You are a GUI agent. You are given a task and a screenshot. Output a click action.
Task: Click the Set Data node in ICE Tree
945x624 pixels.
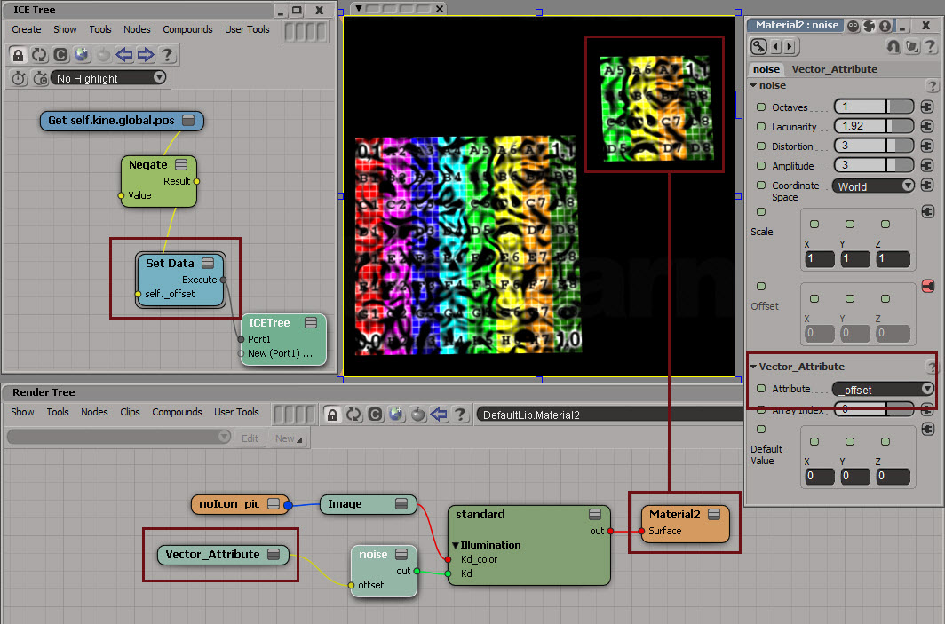(170, 264)
